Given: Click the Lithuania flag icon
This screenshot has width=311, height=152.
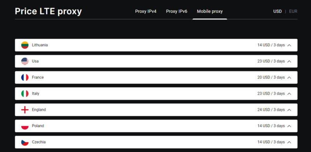Looking at the screenshot, I should (25, 45).
